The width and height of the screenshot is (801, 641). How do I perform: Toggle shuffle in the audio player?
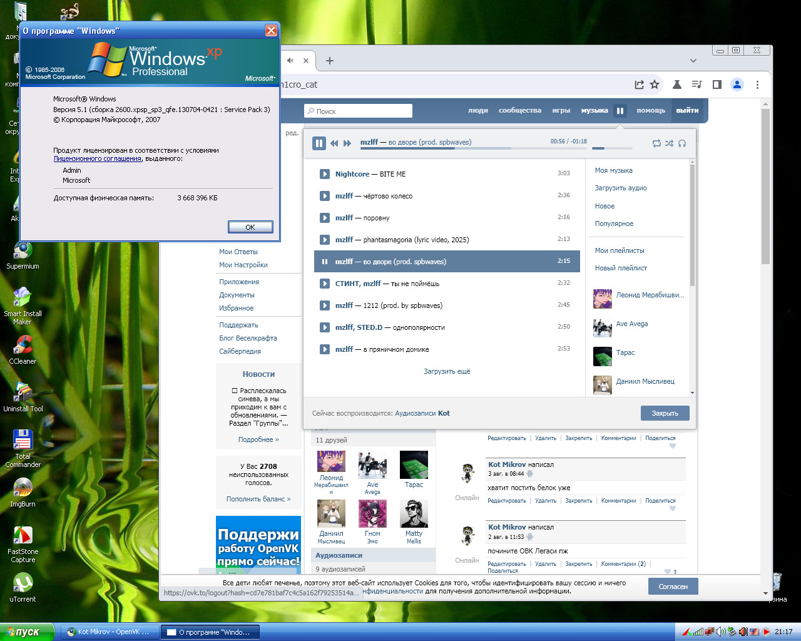click(669, 143)
